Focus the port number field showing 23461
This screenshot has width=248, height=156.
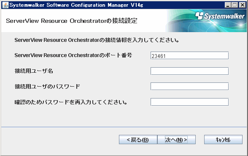point(189,55)
